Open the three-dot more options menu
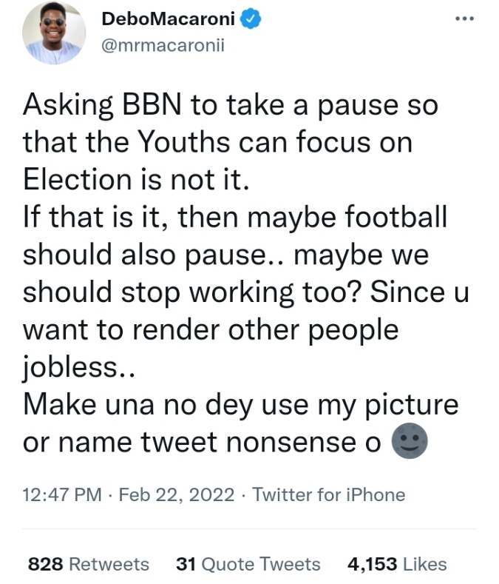 pos(464,20)
